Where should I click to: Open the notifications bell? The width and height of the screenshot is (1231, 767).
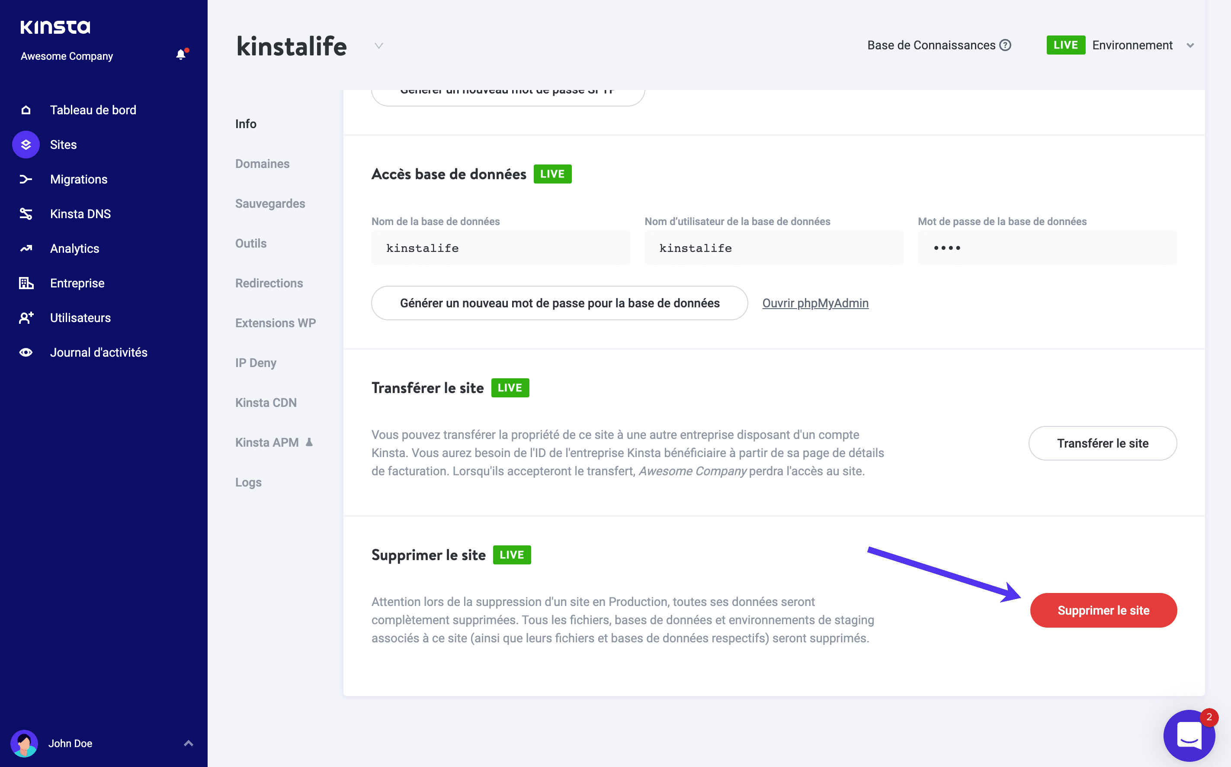tap(181, 54)
